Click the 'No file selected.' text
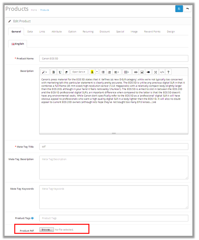 click(x=64, y=229)
